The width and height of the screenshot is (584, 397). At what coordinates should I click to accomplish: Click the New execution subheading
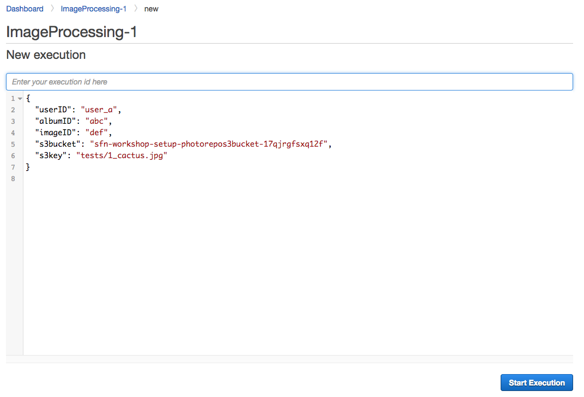coord(46,55)
